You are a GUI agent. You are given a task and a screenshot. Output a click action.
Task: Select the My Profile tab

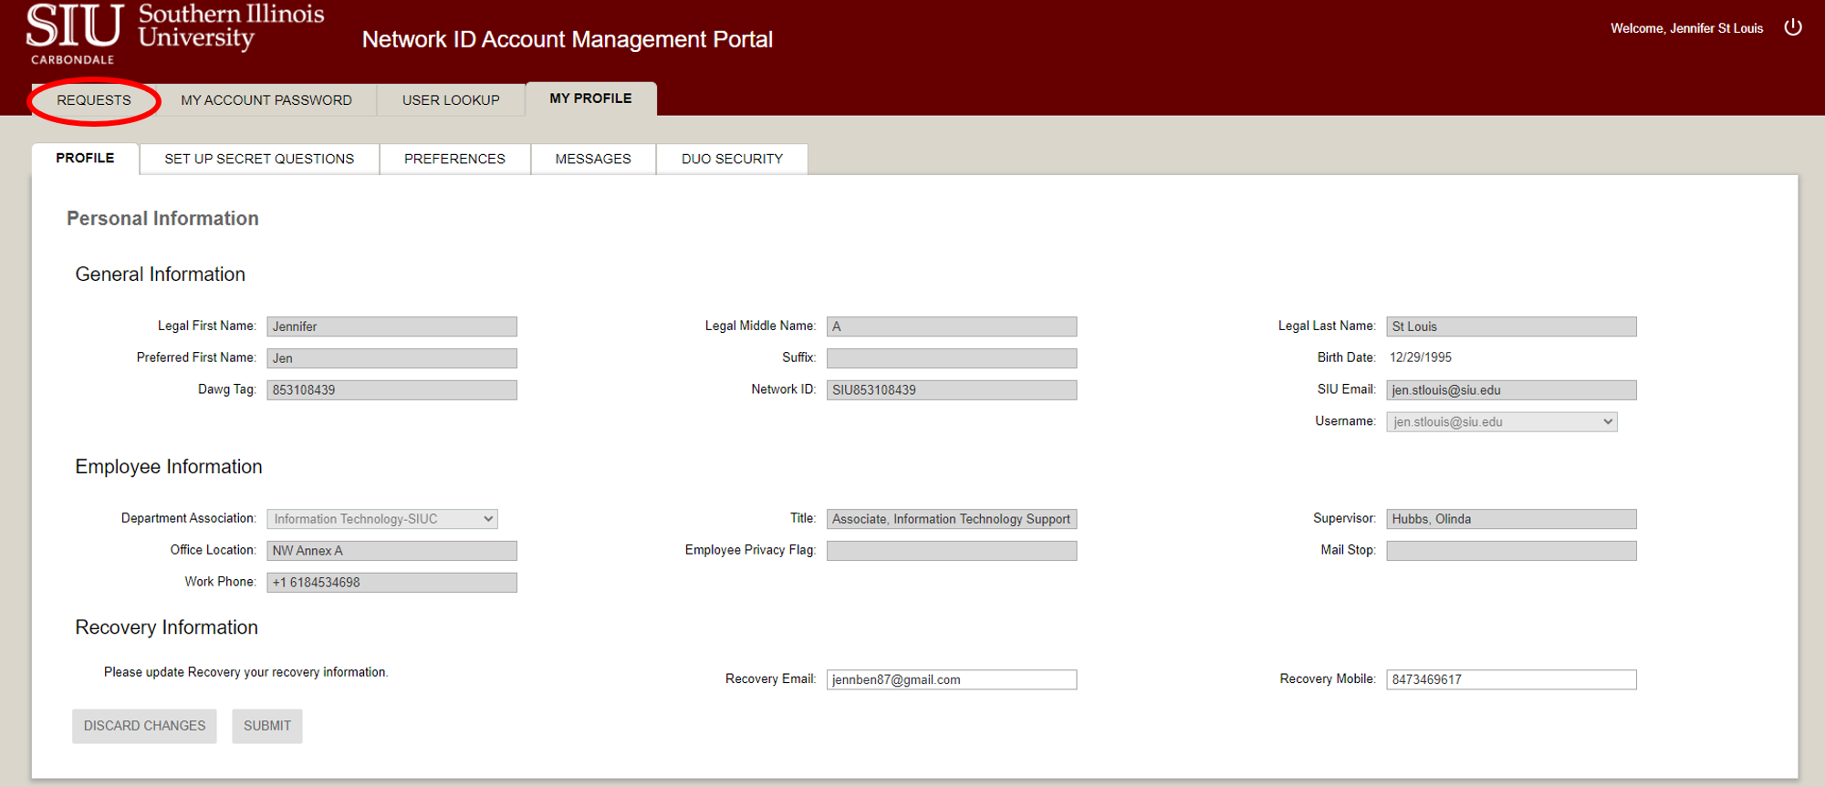click(590, 98)
